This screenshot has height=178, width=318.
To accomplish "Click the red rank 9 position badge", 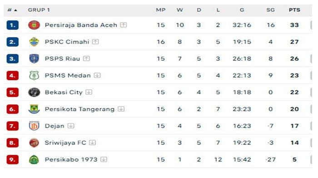I will click(12, 159).
